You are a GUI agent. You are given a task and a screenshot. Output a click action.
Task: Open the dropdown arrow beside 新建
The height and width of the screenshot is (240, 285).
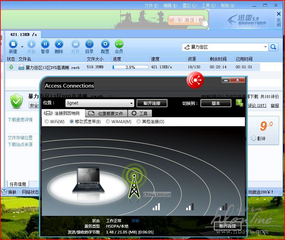point(22,47)
